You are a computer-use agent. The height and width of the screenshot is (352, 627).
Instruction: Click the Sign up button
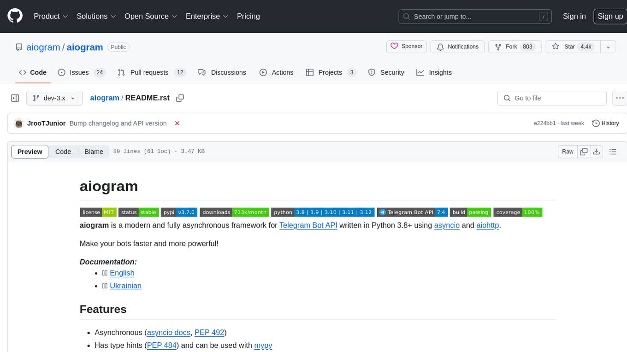coord(610,16)
